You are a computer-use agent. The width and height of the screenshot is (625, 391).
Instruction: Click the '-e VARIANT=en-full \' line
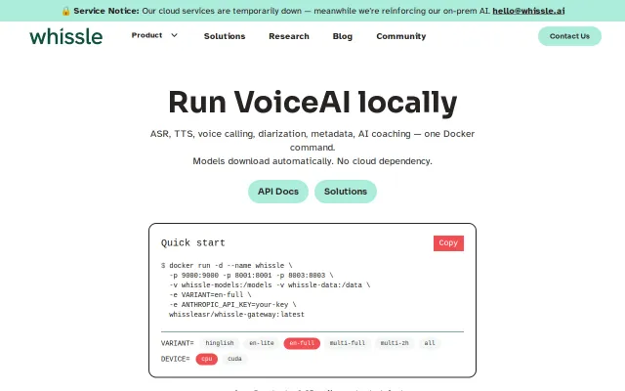pyautogui.click(x=210, y=295)
